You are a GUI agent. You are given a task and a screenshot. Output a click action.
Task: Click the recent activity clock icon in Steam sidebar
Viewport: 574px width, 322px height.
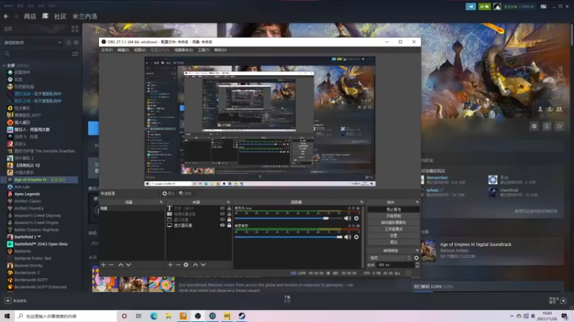coord(68,43)
